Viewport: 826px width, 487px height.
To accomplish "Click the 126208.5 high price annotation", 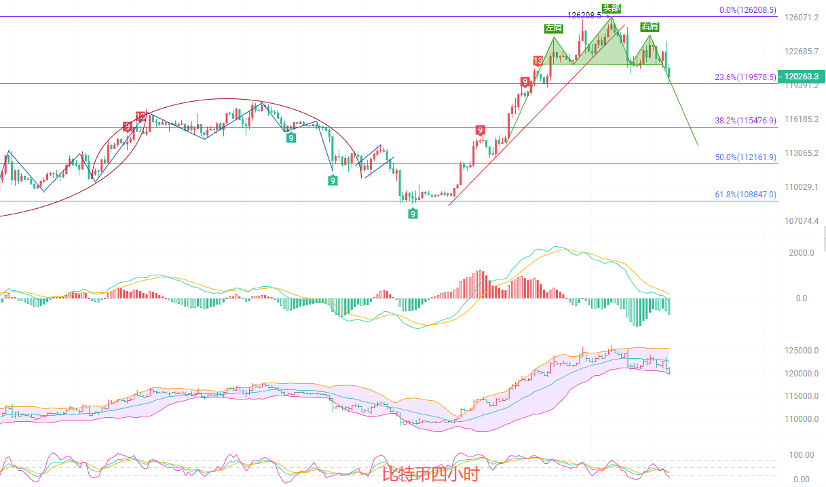I will 584,15.
